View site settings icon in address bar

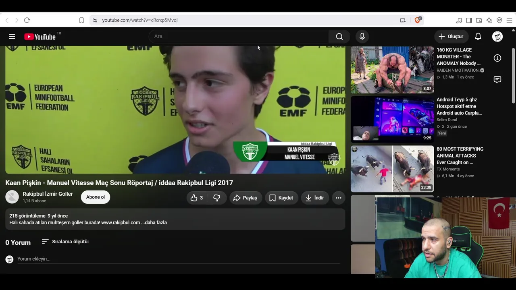pyautogui.click(x=95, y=20)
